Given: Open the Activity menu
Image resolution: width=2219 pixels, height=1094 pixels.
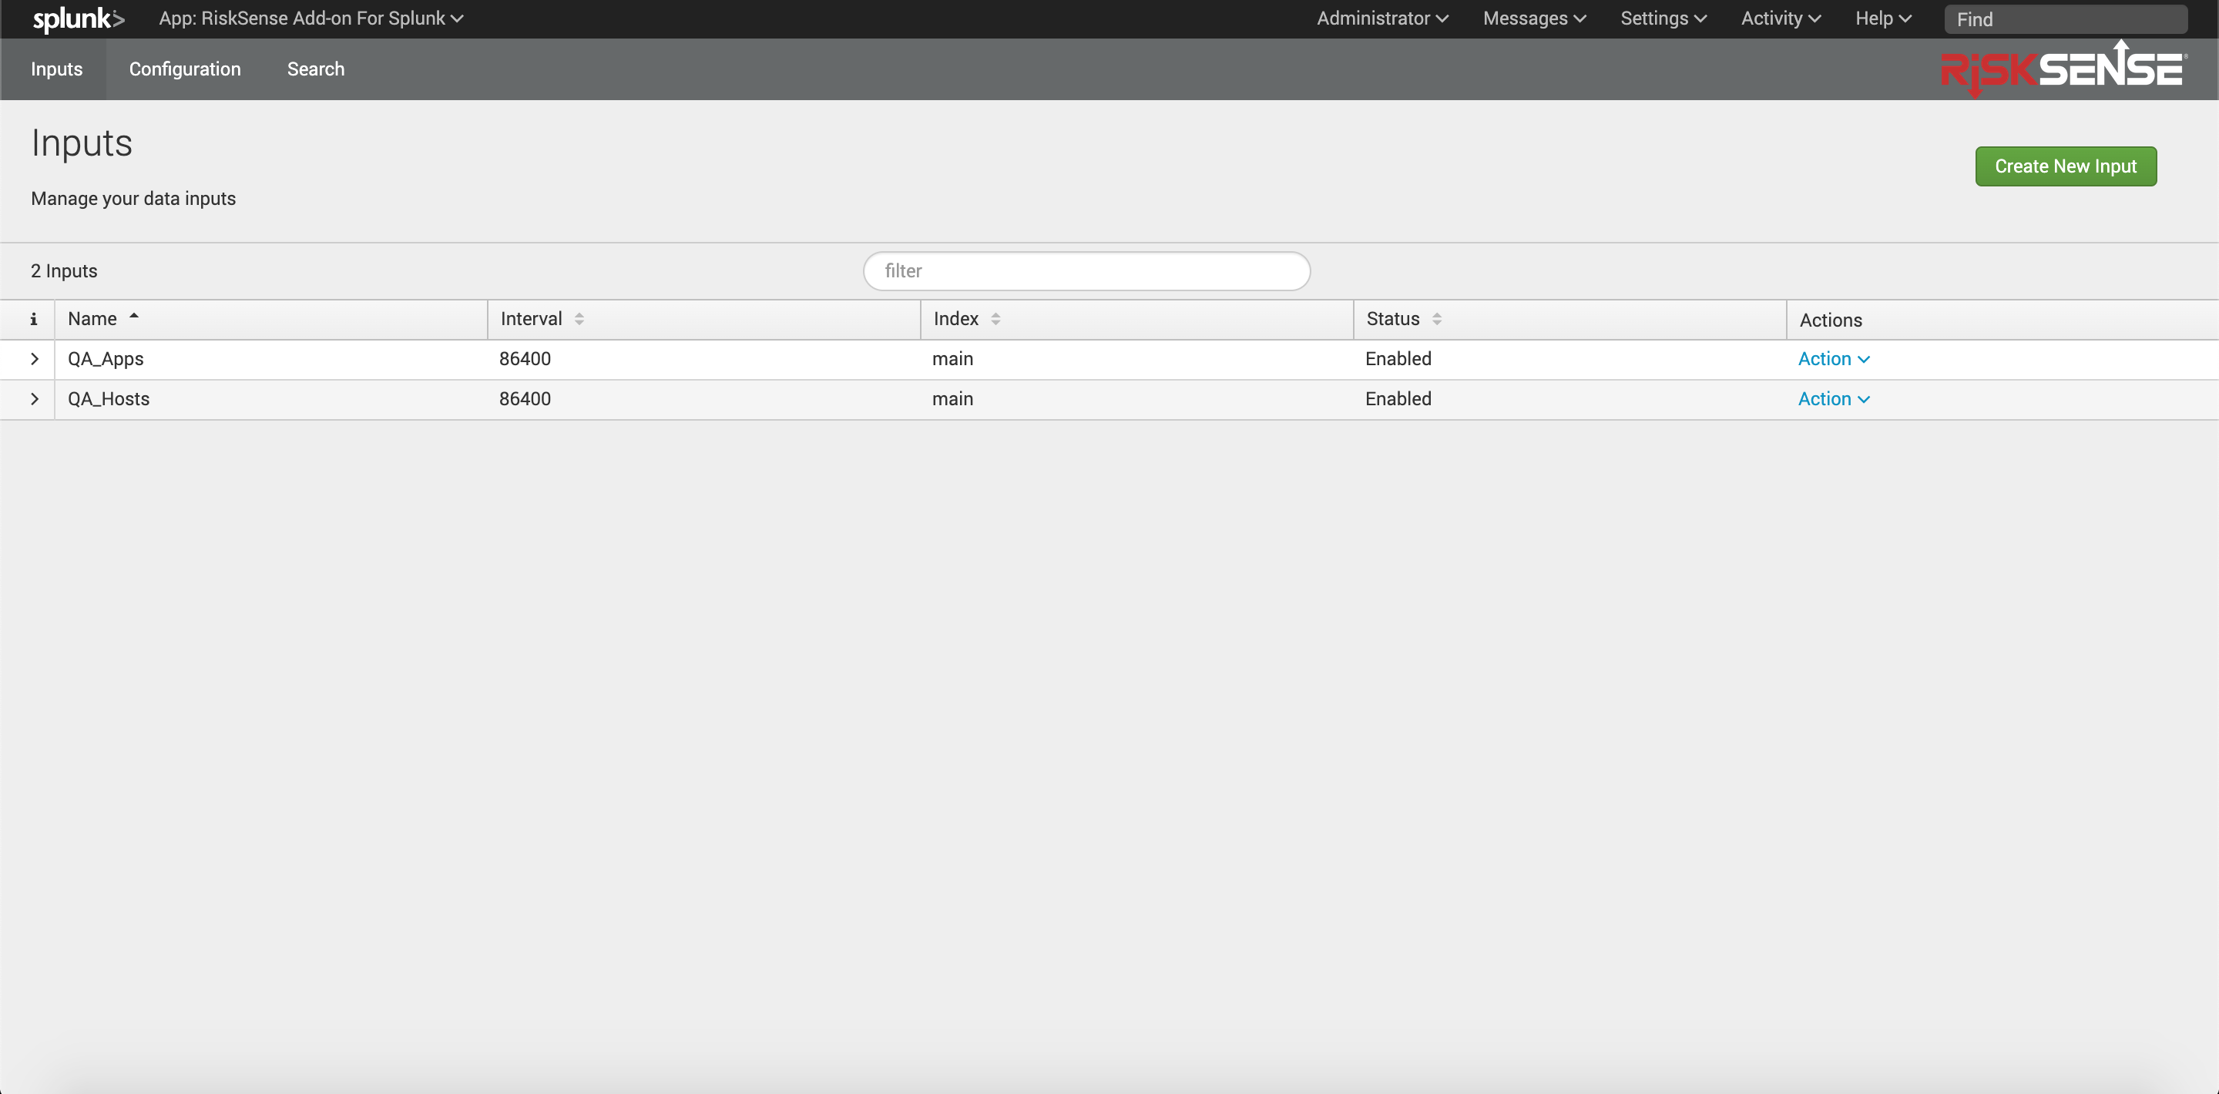Looking at the screenshot, I should click(x=1781, y=19).
